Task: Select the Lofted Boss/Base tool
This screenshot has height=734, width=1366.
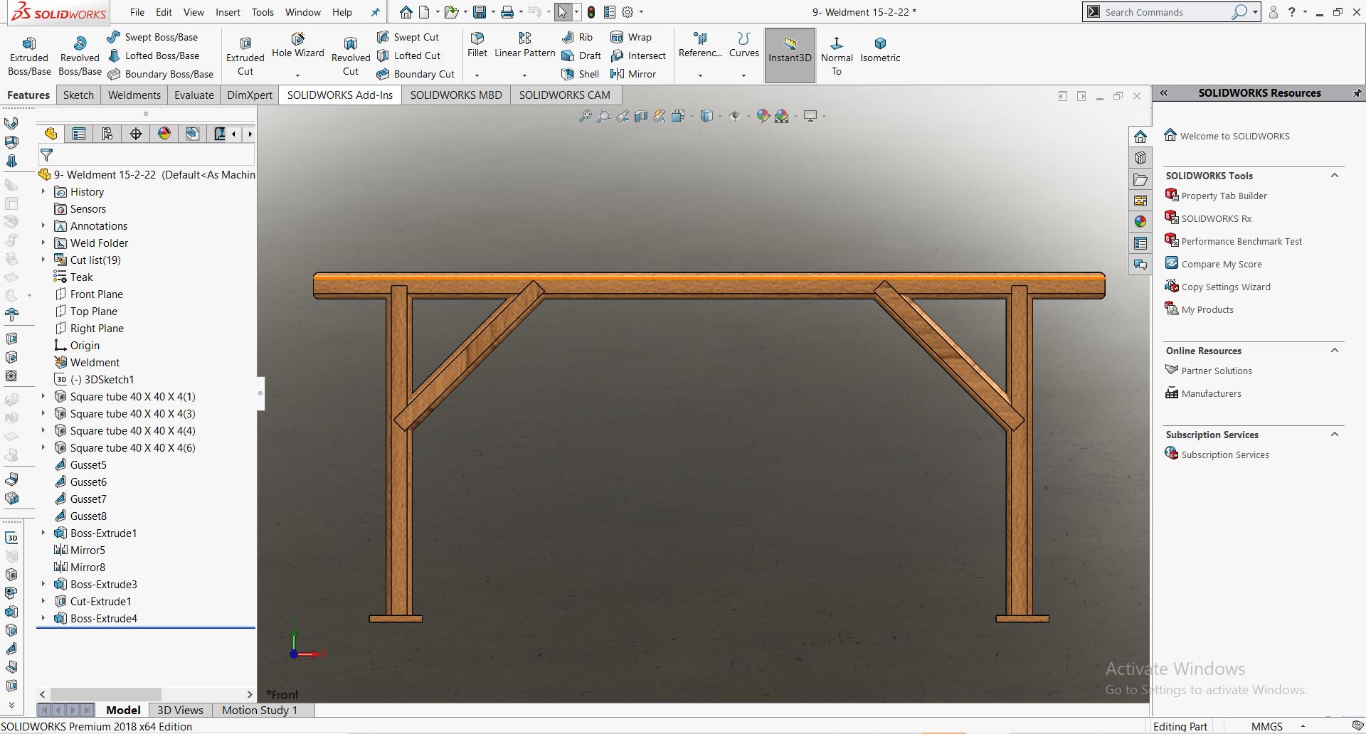Action: 153,55
